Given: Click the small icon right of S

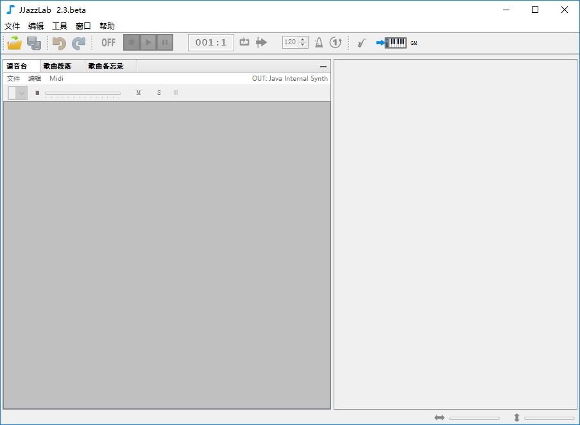Looking at the screenshot, I should pyautogui.click(x=176, y=93).
